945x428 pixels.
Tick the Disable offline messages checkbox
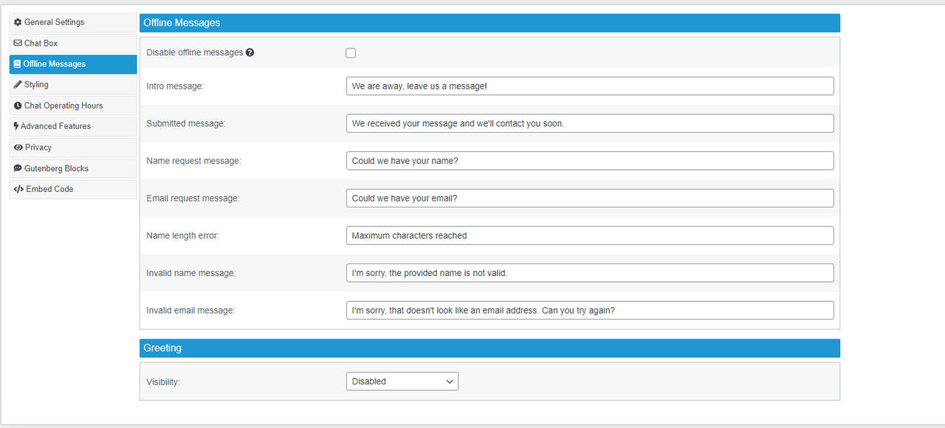pyautogui.click(x=351, y=53)
